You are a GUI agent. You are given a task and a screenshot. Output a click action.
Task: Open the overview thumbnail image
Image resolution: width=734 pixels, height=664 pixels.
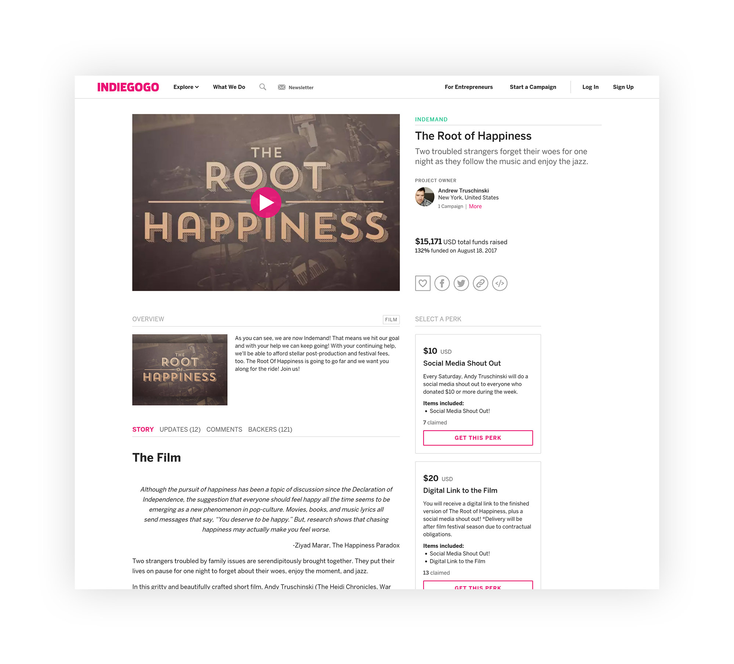180,370
